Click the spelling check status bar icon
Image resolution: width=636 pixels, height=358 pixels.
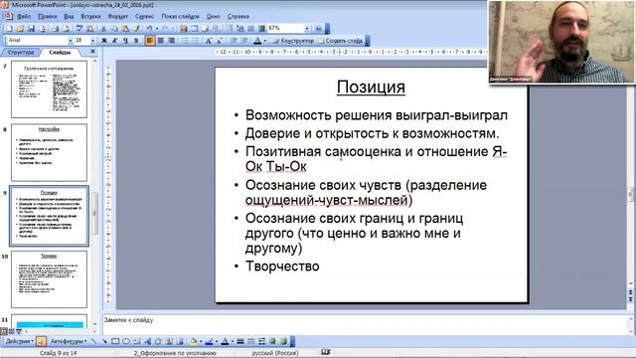coord(326,352)
